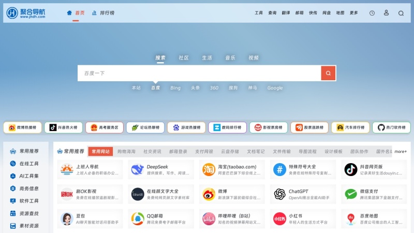Select 商务信息 in the left sidebar
The height and width of the screenshot is (233, 414).
[x=25, y=188]
